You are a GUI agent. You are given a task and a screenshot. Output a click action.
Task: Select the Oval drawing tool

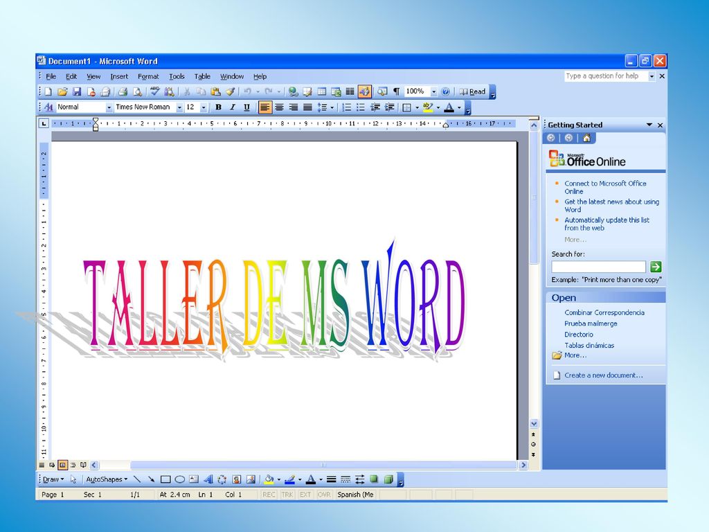pyautogui.click(x=179, y=479)
